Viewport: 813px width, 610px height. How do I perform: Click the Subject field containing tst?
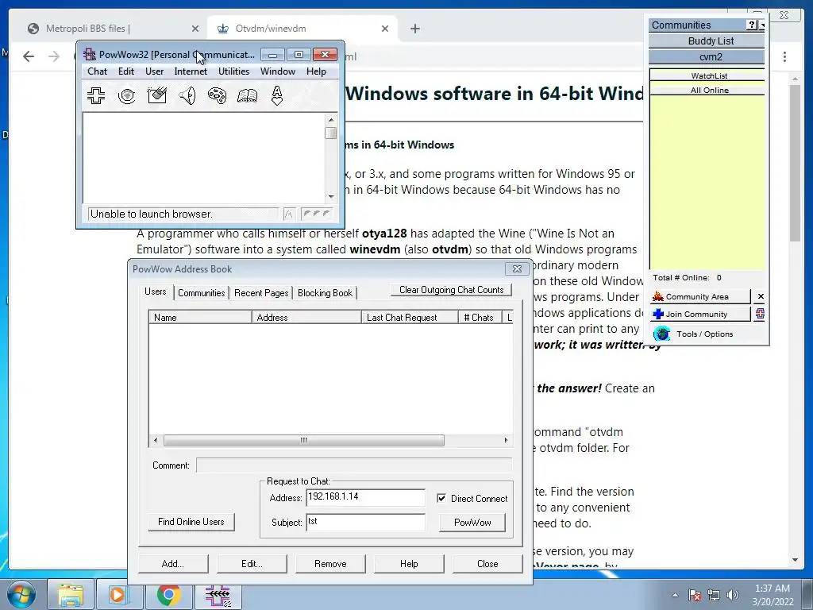click(x=365, y=523)
